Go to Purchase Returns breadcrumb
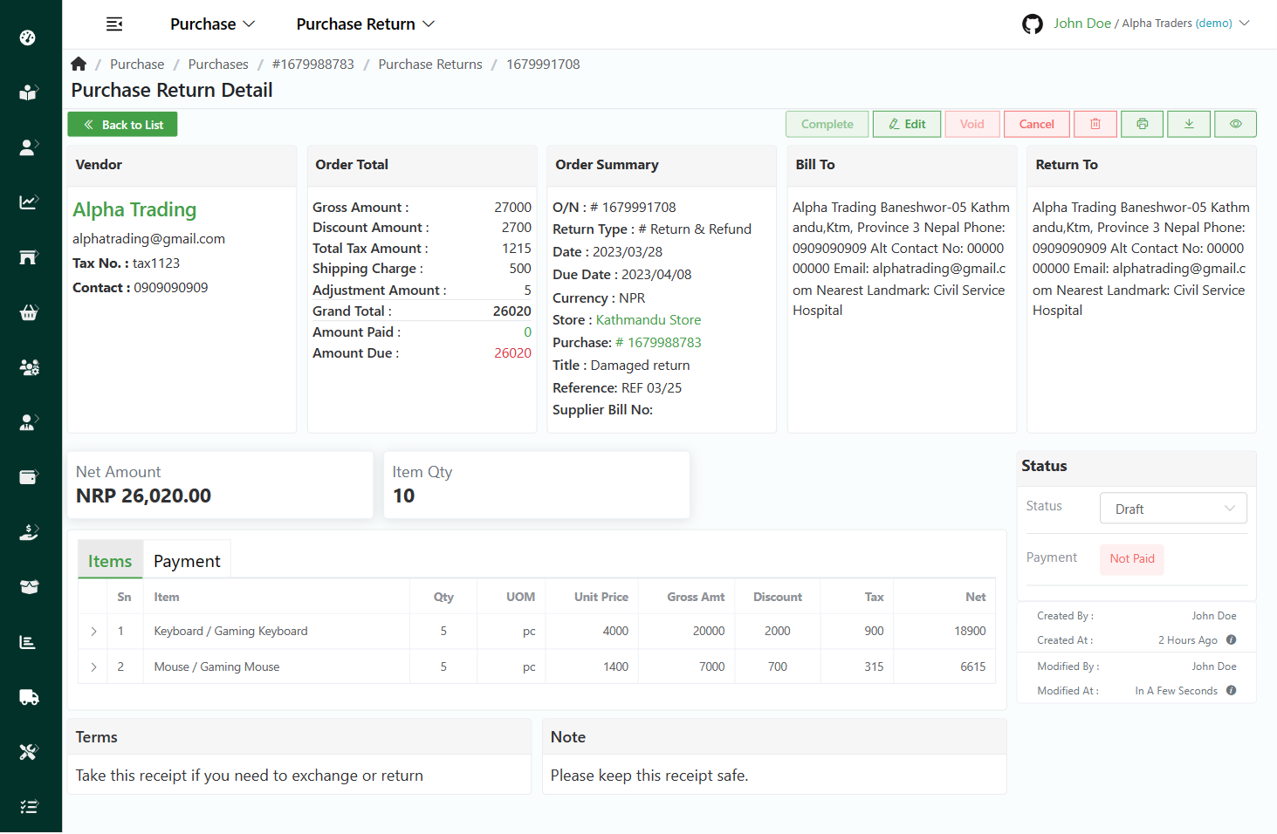This screenshot has width=1277, height=834. point(430,64)
